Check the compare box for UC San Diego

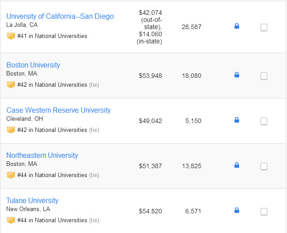[264, 27]
